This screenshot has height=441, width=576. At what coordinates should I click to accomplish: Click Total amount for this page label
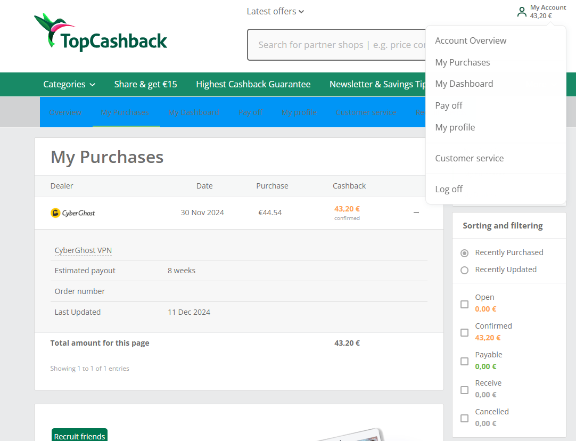[100, 343]
